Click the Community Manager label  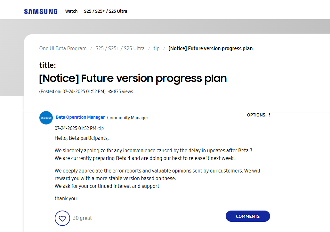pyautogui.click(x=127, y=117)
